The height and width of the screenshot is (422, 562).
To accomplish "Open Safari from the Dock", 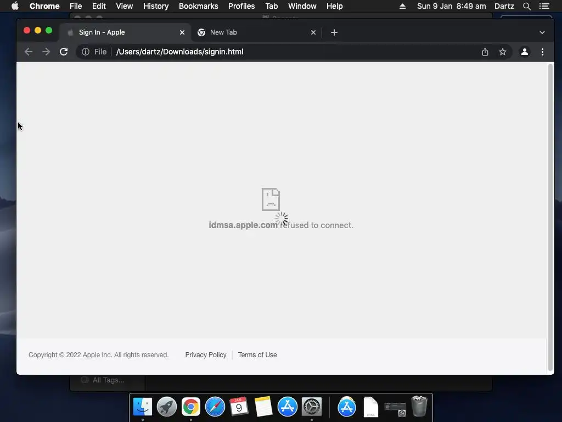I will [215, 407].
